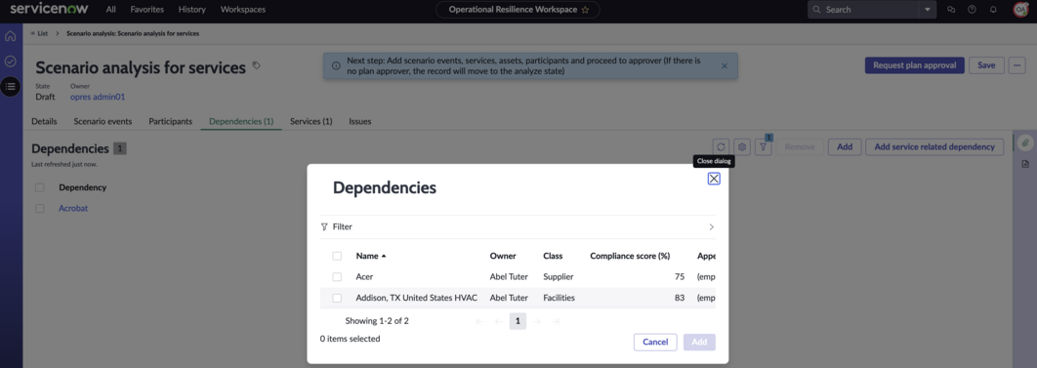Open the more actions ellipsis button
This screenshot has width=1037, height=368.
(1017, 65)
